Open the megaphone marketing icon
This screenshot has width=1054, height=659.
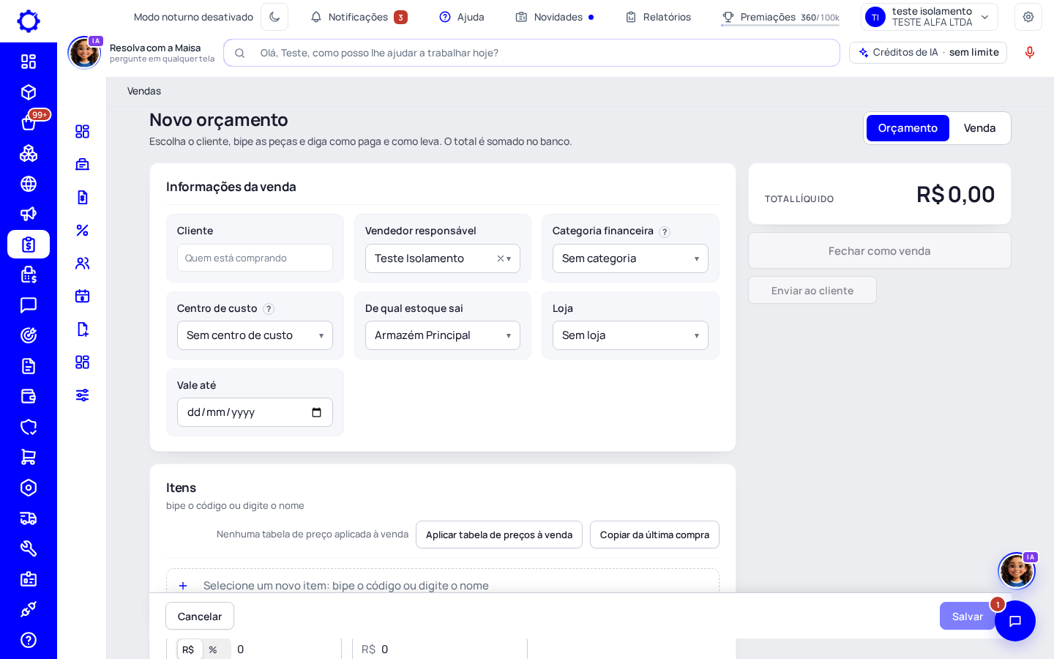tap(29, 214)
